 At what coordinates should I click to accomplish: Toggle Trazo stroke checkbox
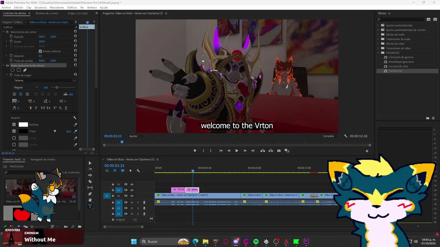point(14,131)
